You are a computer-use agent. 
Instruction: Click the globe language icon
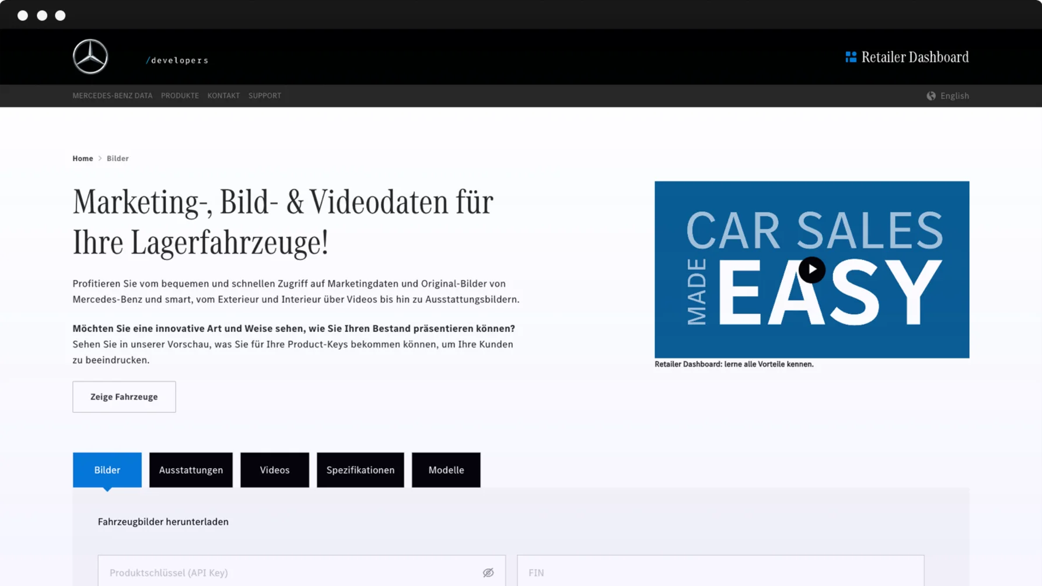(x=931, y=96)
